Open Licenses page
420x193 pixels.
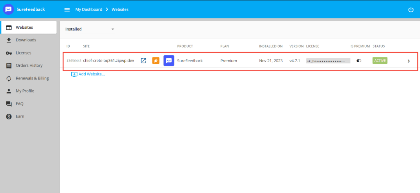pos(23,53)
